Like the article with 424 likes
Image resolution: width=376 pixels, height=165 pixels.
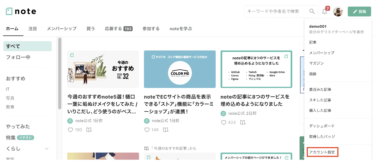coord(224,122)
